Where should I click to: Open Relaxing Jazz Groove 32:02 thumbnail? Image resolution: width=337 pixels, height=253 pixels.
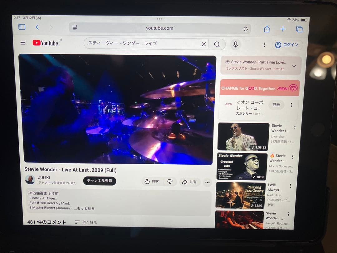coord(240,195)
